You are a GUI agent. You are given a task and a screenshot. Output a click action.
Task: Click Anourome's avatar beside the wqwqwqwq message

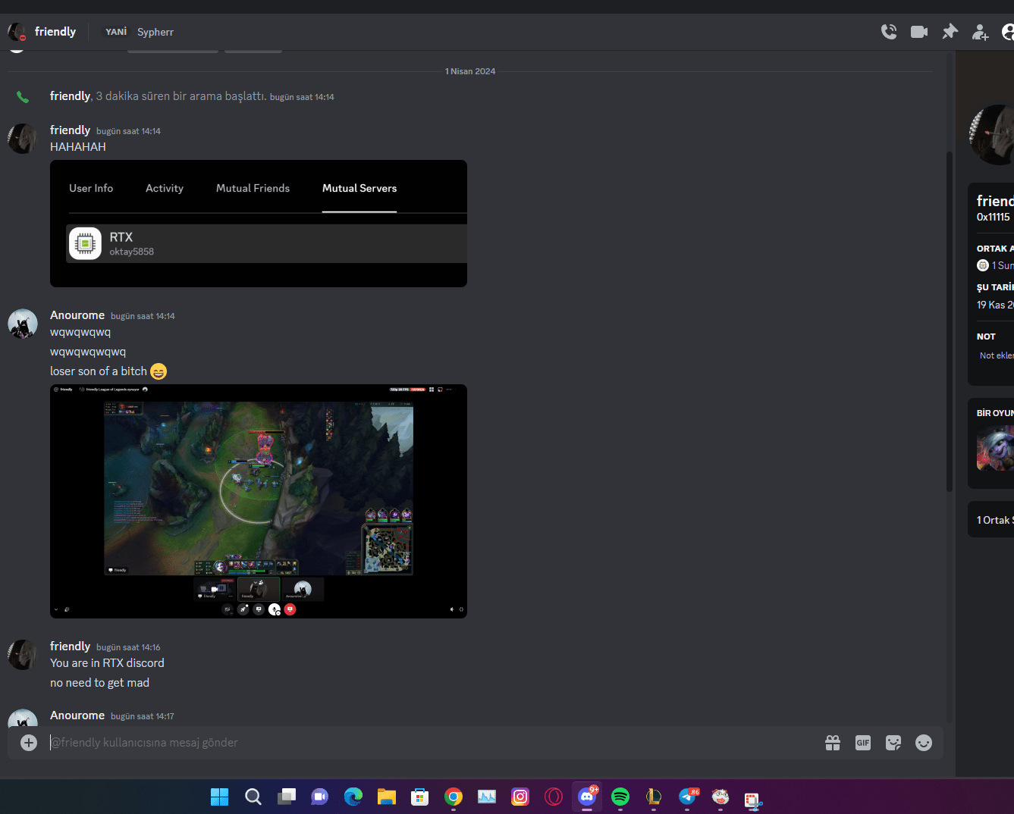tap(23, 324)
